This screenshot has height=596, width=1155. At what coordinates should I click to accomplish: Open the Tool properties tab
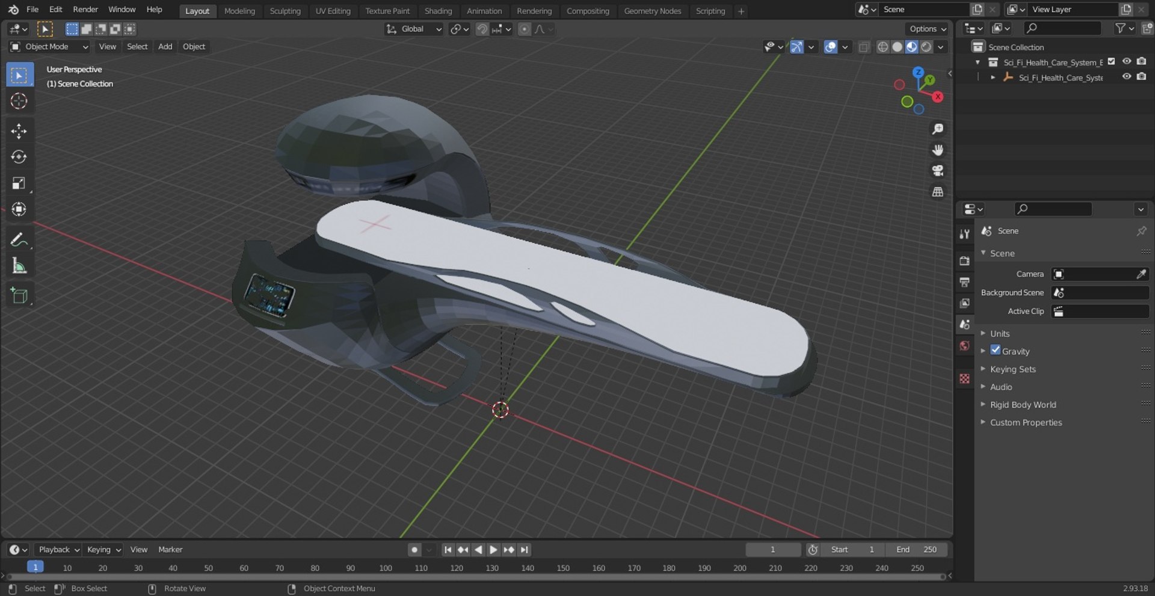click(964, 234)
